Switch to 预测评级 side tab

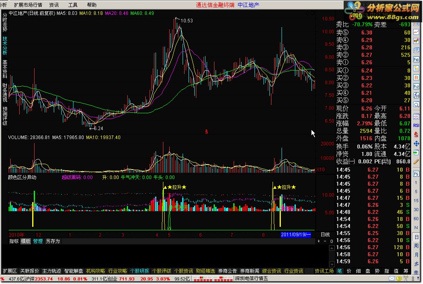(5, 116)
